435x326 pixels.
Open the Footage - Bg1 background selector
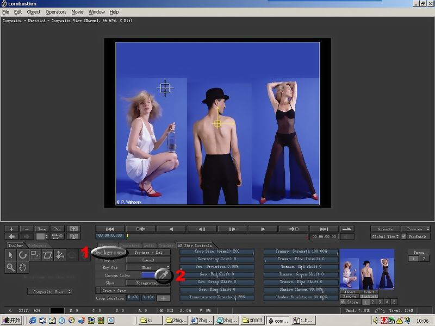pyautogui.click(x=148, y=252)
